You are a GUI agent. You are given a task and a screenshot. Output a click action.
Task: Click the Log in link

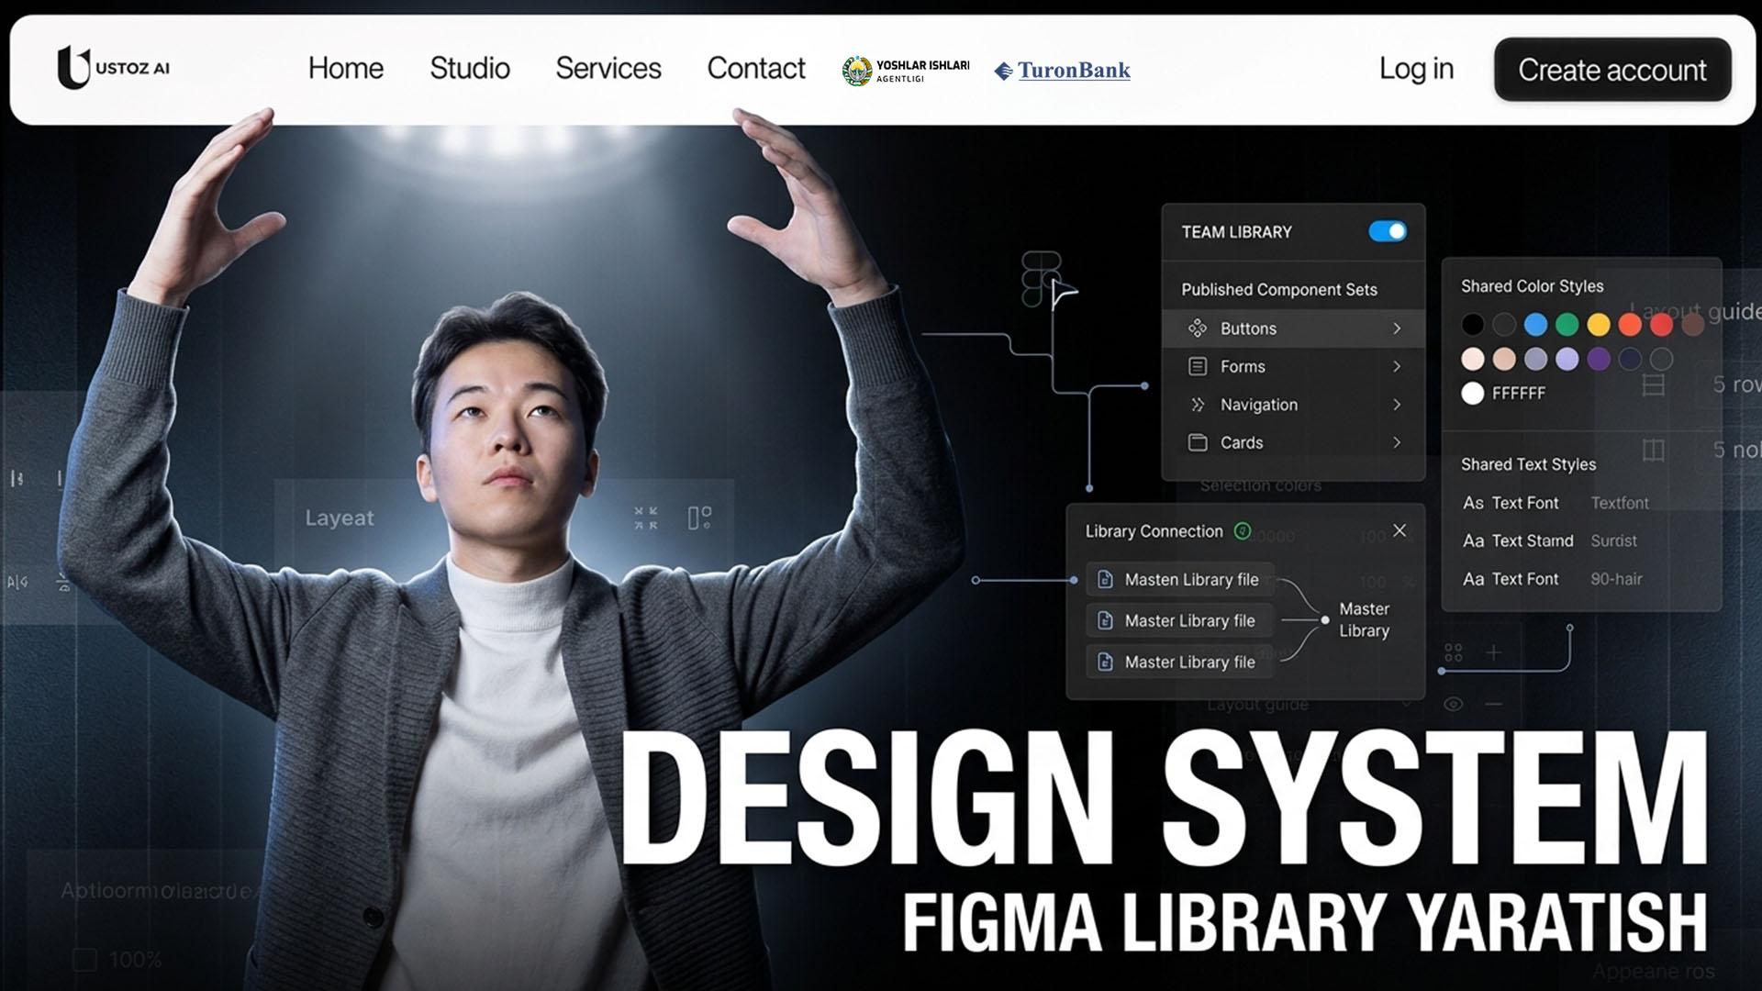tap(1416, 69)
